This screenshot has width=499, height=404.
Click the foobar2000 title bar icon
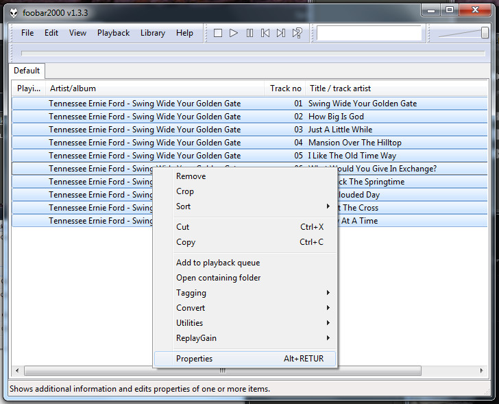tap(14, 13)
